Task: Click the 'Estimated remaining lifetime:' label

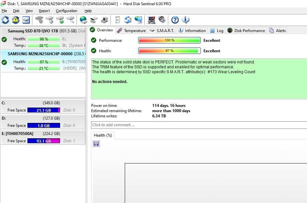Action: coord(116,111)
